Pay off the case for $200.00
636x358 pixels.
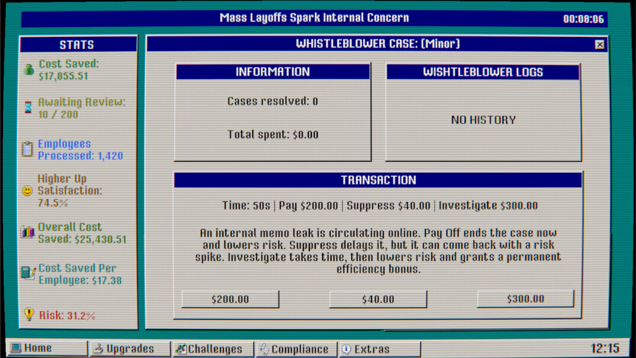(230, 299)
